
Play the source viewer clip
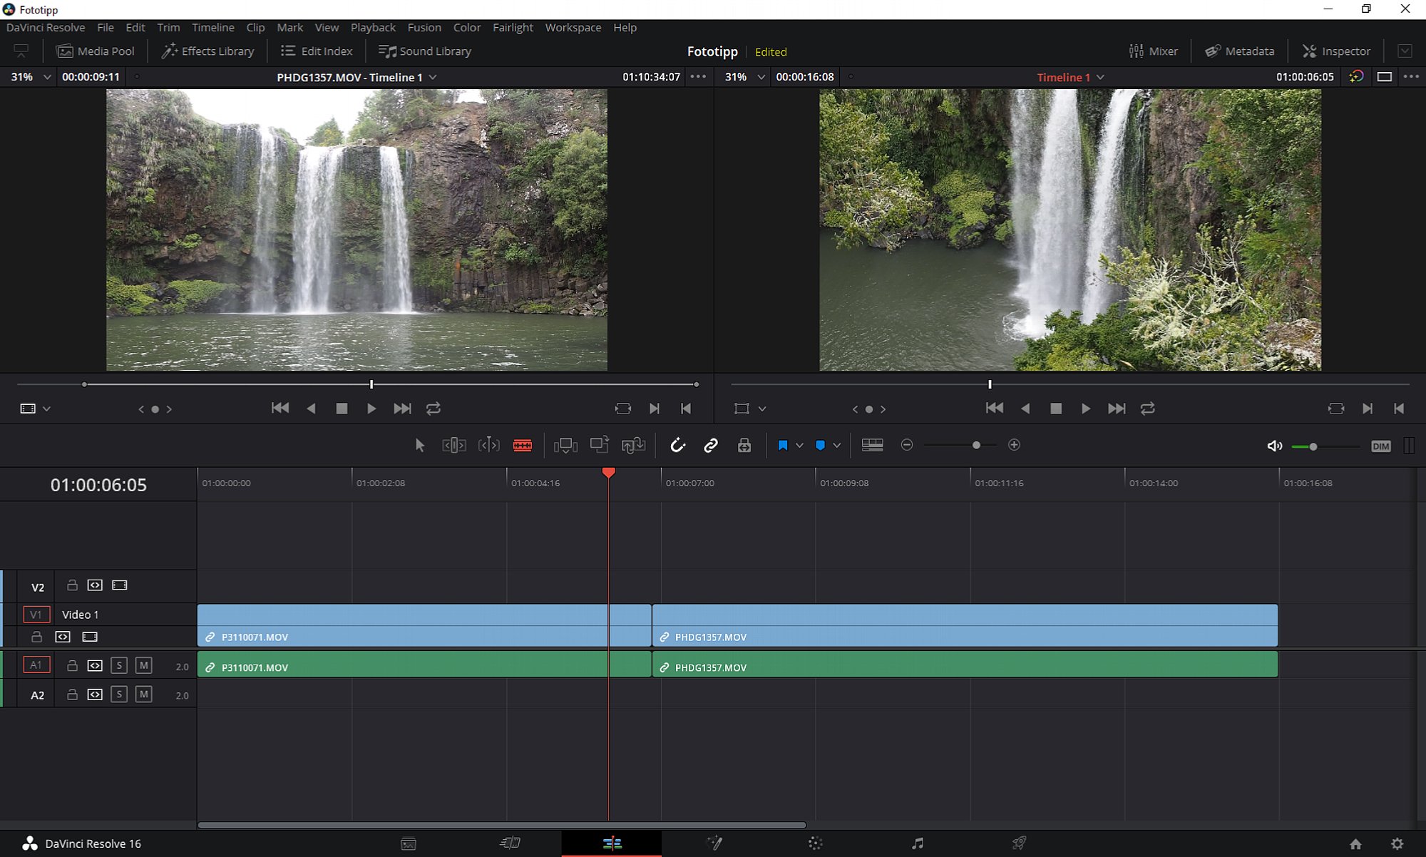[x=371, y=409]
